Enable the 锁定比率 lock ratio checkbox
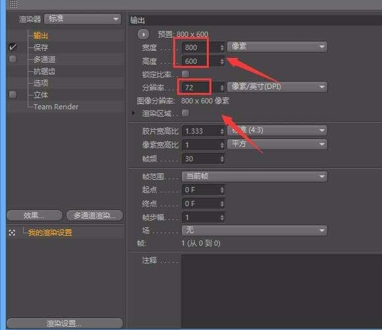Image resolution: width=382 pixels, height=330 pixels. pyautogui.click(x=185, y=74)
